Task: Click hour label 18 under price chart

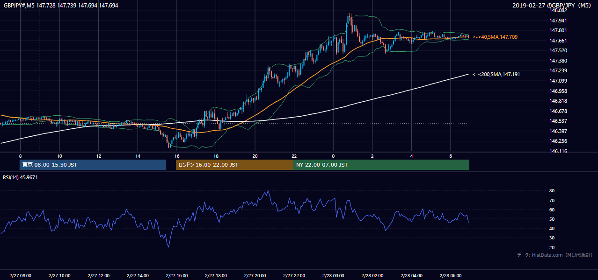Action: click(x=216, y=156)
